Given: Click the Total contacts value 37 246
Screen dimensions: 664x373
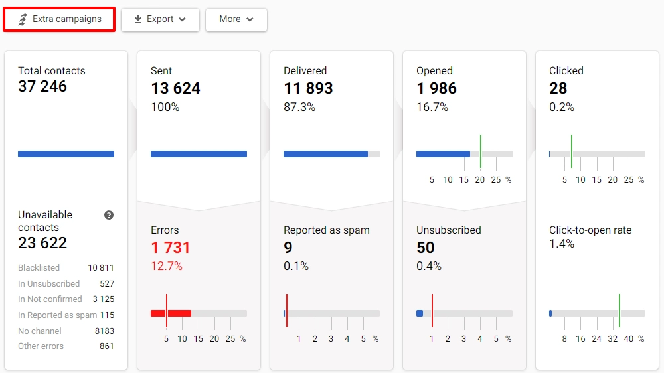Looking at the screenshot, I should tap(42, 86).
